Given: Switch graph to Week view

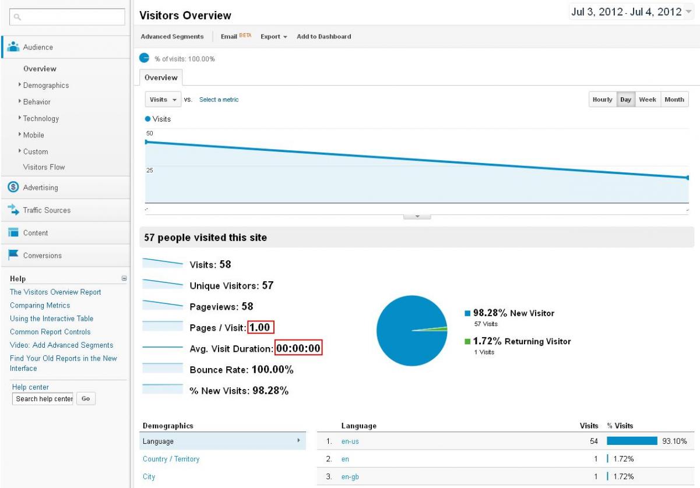Looking at the screenshot, I should click(647, 100).
